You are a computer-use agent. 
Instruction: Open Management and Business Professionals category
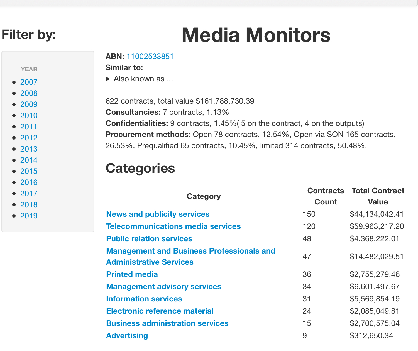click(190, 257)
